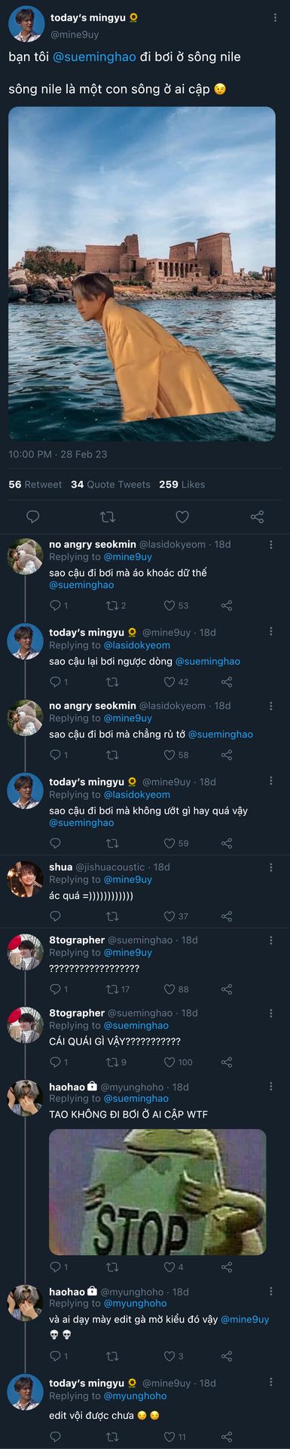Open three-dot menu on shua's reply
Screen dimensions: 290x1449
[271, 866]
